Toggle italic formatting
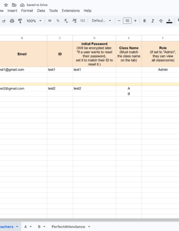 click(153, 21)
